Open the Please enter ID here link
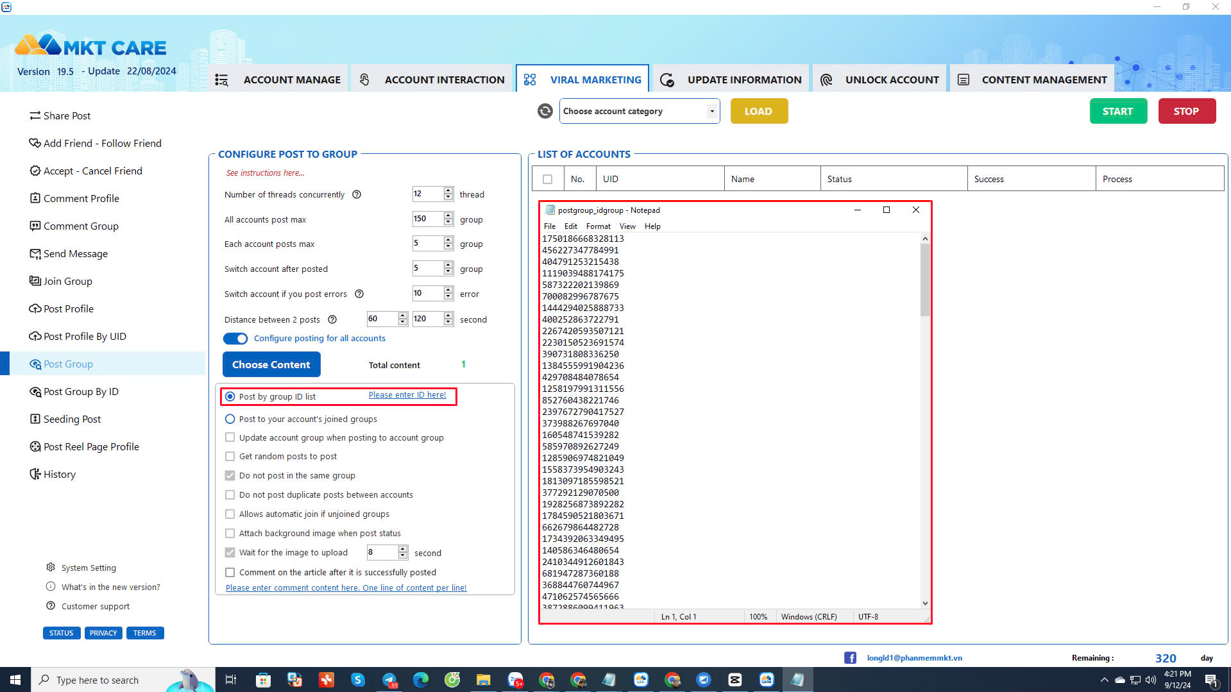 click(408, 394)
